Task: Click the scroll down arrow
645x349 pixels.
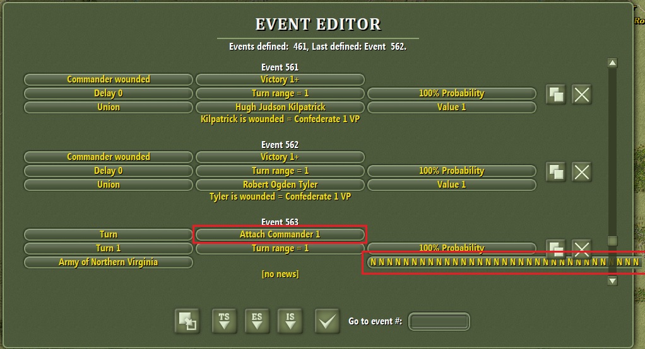Action: tap(613, 281)
